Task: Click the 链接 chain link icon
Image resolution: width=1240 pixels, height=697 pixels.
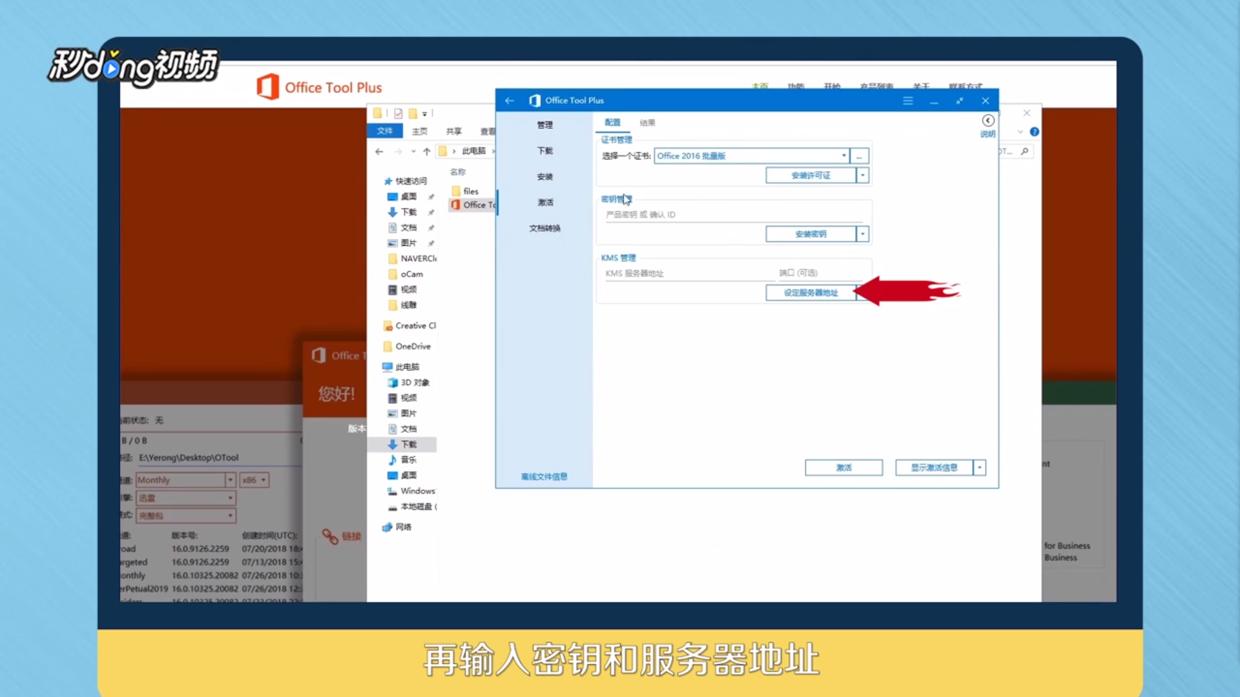Action: pos(330,536)
